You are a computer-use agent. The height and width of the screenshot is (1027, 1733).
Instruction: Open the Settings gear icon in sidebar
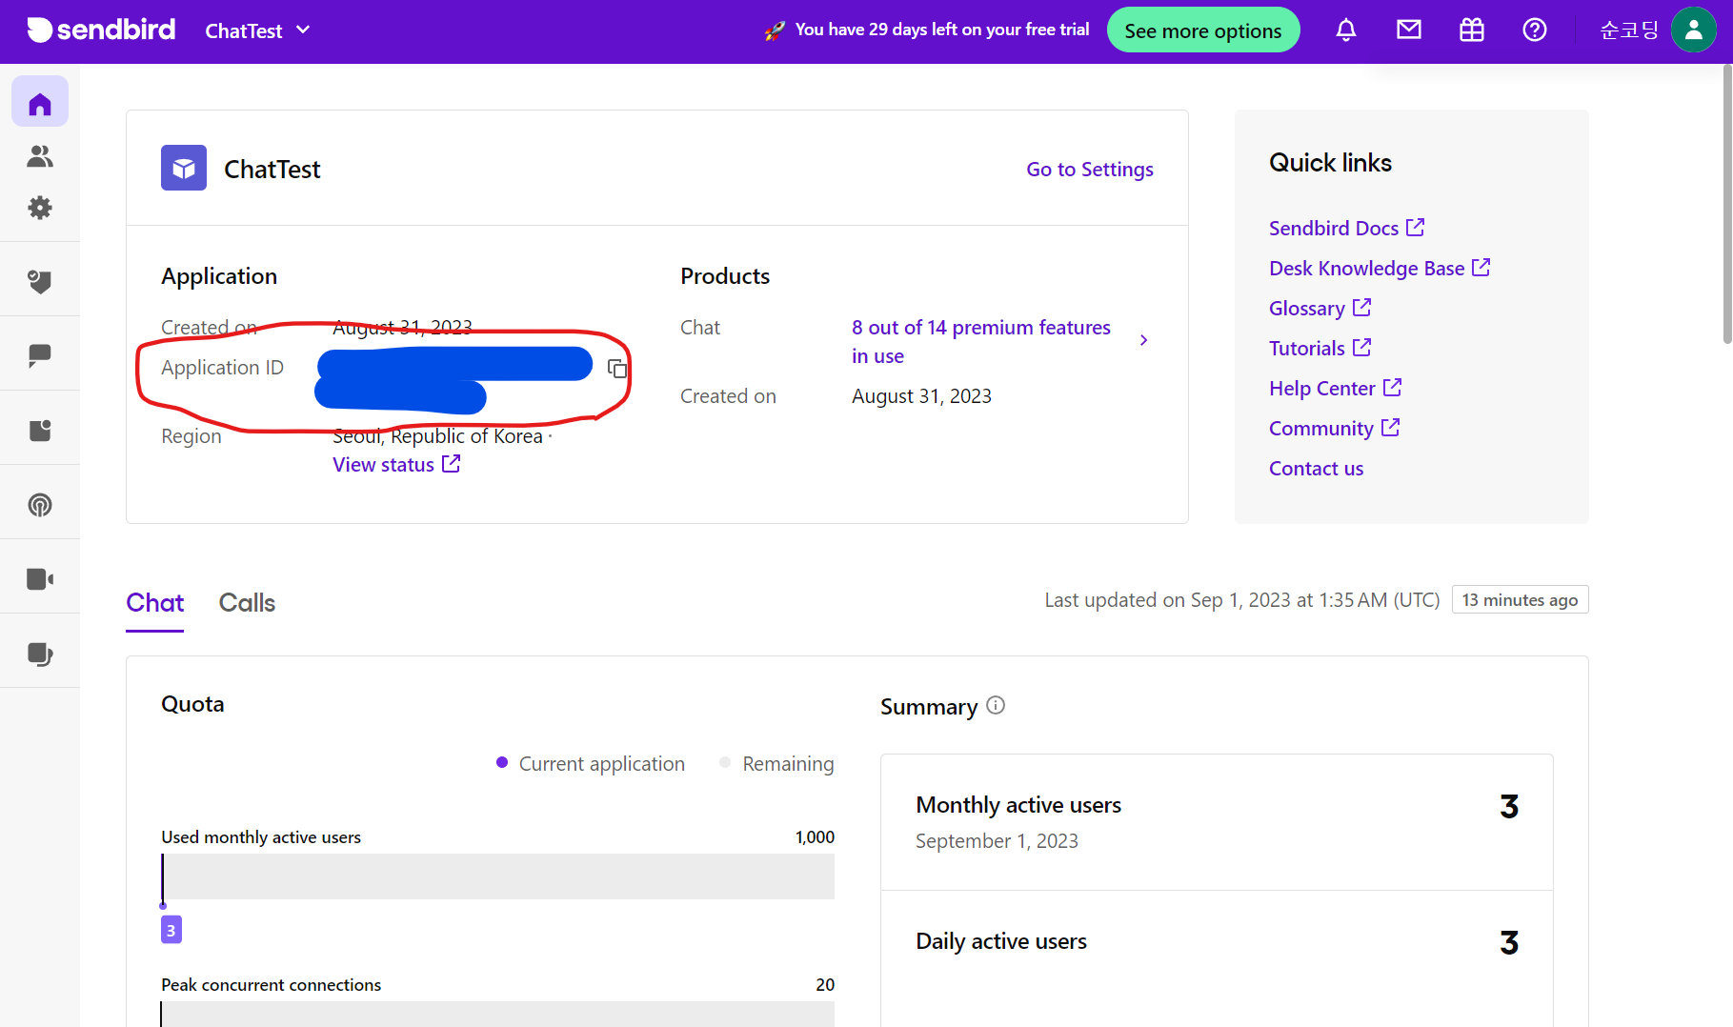pos(40,208)
